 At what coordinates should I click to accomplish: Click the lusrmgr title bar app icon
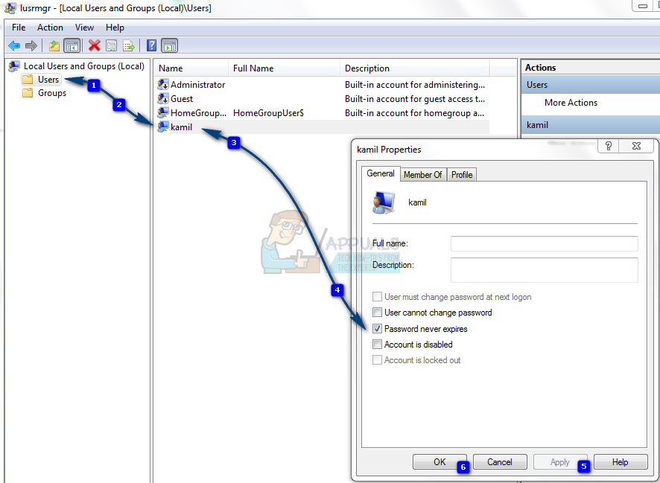pos(10,8)
